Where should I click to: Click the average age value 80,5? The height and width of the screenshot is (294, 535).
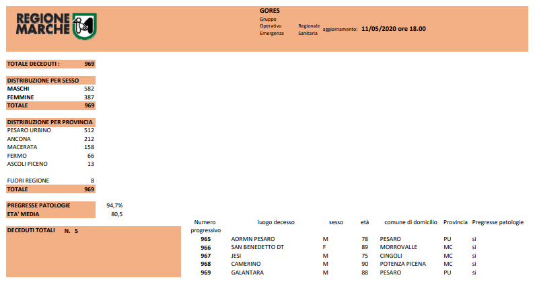coord(116,214)
